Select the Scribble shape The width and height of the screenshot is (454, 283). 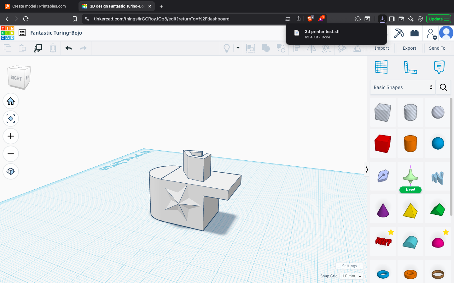(383, 176)
